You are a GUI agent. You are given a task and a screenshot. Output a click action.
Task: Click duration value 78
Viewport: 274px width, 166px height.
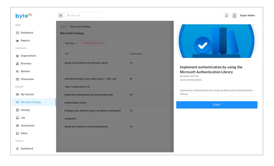click(x=131, y=127)
